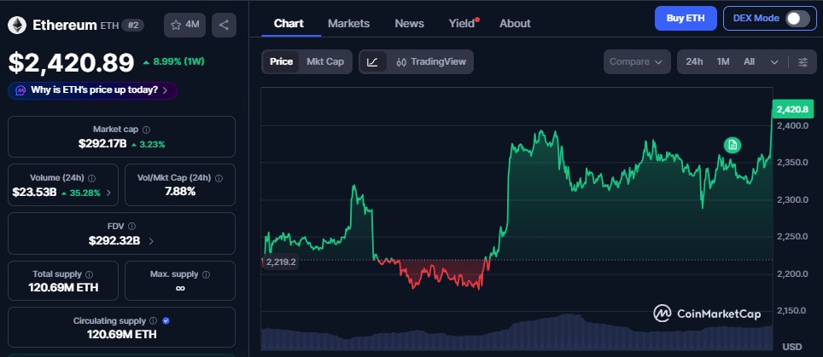Viewport: 823px width, 357px height.
Task: Expand more time ranges chevron
Action: (x=774, y=61)
